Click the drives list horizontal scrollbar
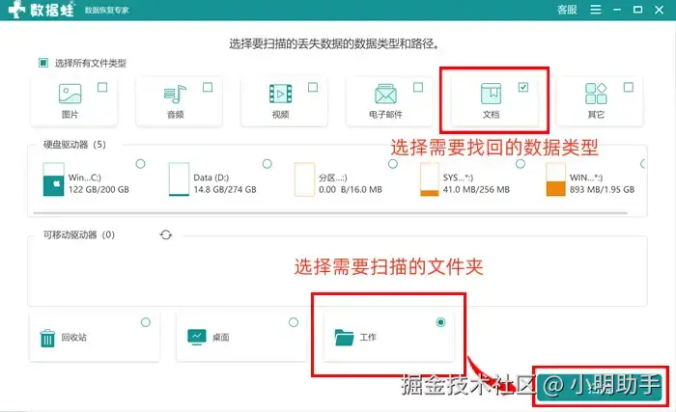The height and width of the screenshot is (412, 676). coord(330,213)
